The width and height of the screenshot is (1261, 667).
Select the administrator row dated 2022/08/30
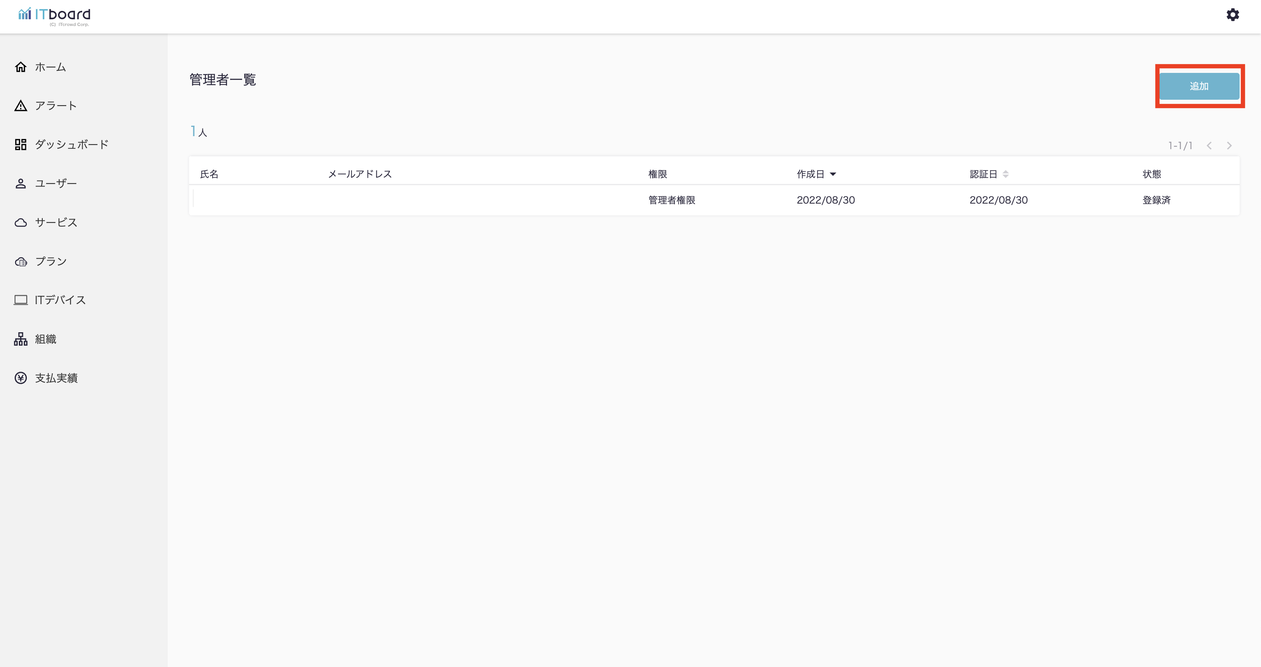pos(714,200)
